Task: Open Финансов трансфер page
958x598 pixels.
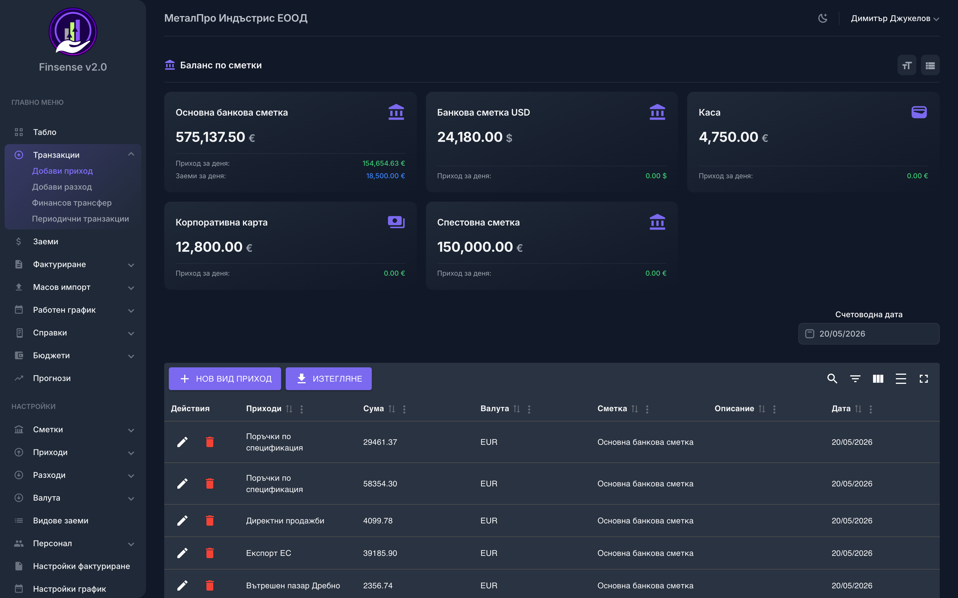Action: pyautogui.click(x=72, y=203)
